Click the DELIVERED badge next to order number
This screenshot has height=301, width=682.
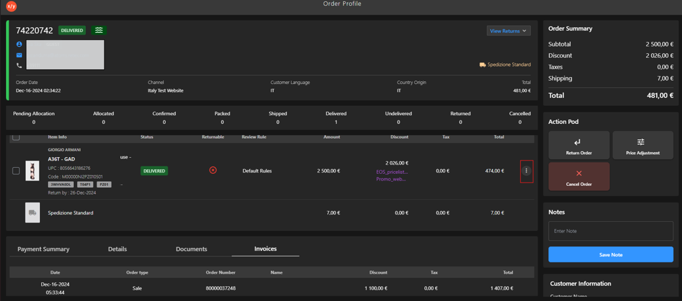coord(72,31)
